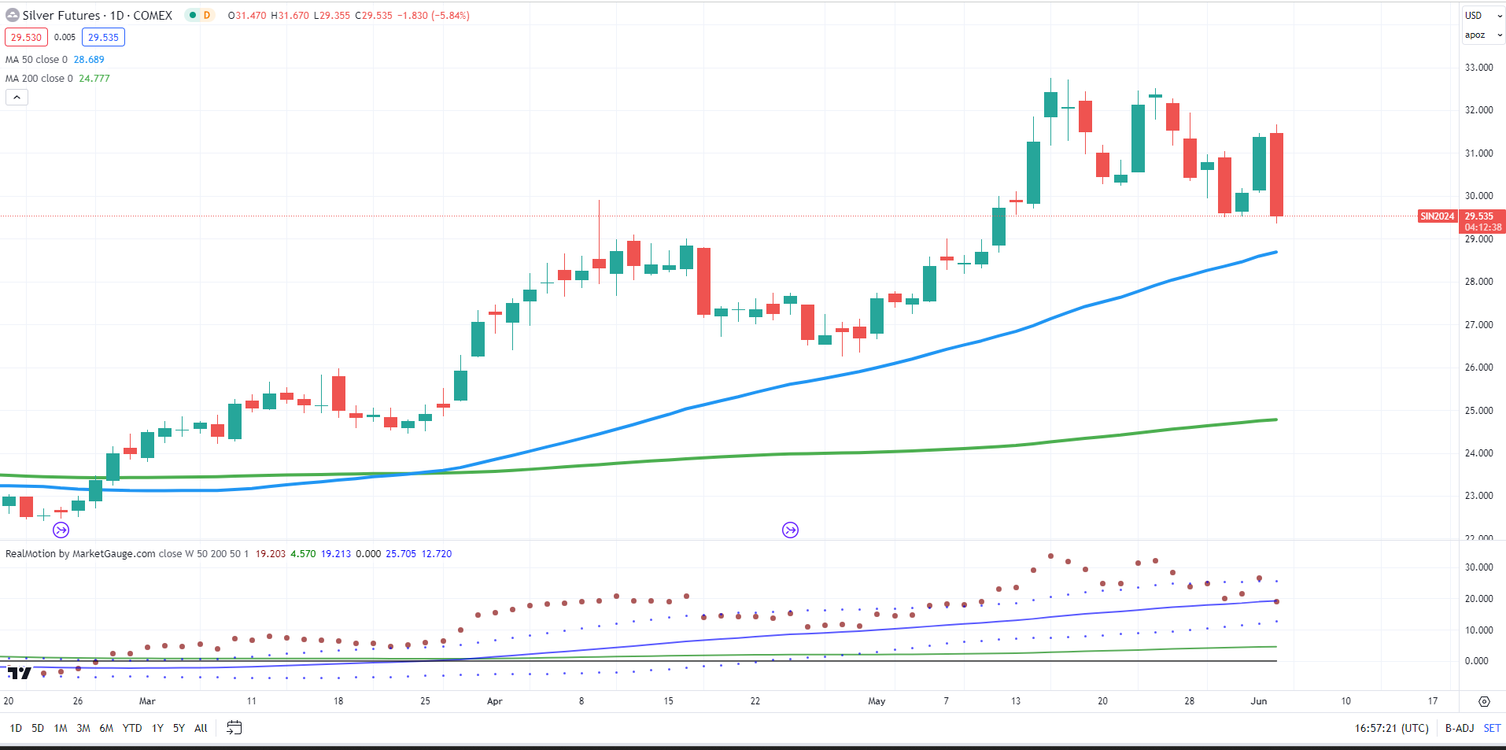Viewport: 1506px width, 750px height.
Task: Open chart settings gear icon
Action: (x=1484, y=701)
